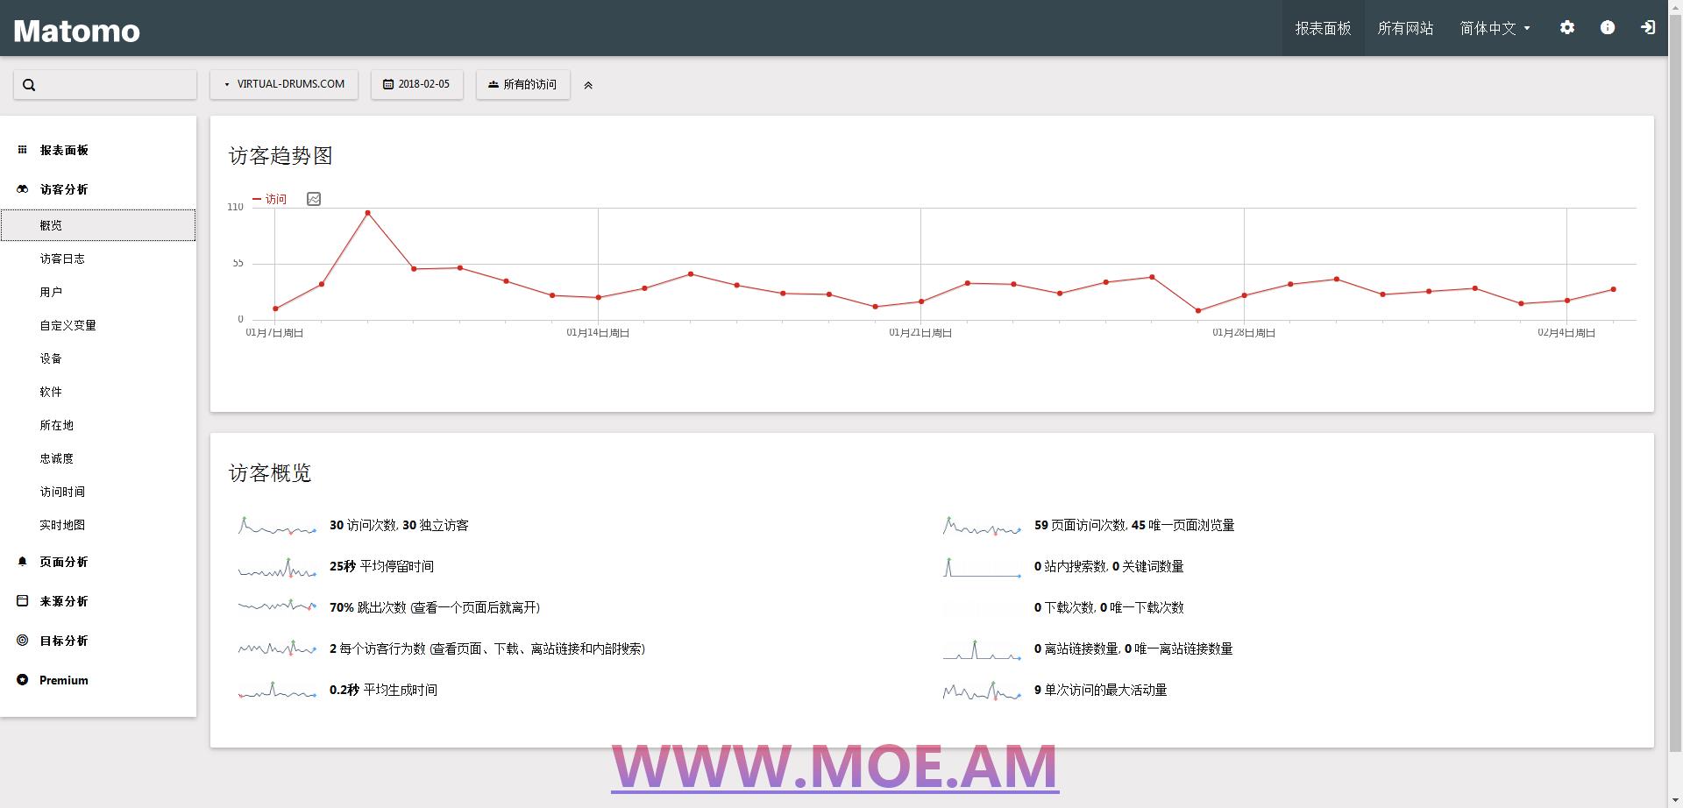The height and width of the screenshot is (808, 1683).
Task: Click the search magnifier icon
Action: coord(29,85)
